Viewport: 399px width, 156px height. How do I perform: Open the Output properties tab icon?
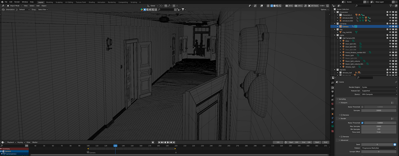coord(333,91)
